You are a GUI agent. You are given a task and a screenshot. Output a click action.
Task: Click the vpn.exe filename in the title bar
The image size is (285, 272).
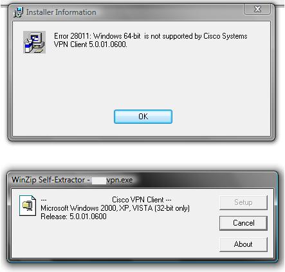point(120,180)
